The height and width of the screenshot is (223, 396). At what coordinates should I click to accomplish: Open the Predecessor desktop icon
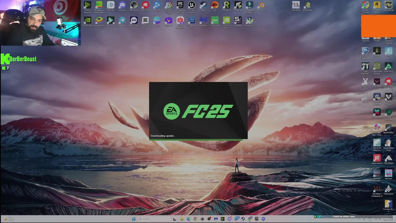pos(389,190)
